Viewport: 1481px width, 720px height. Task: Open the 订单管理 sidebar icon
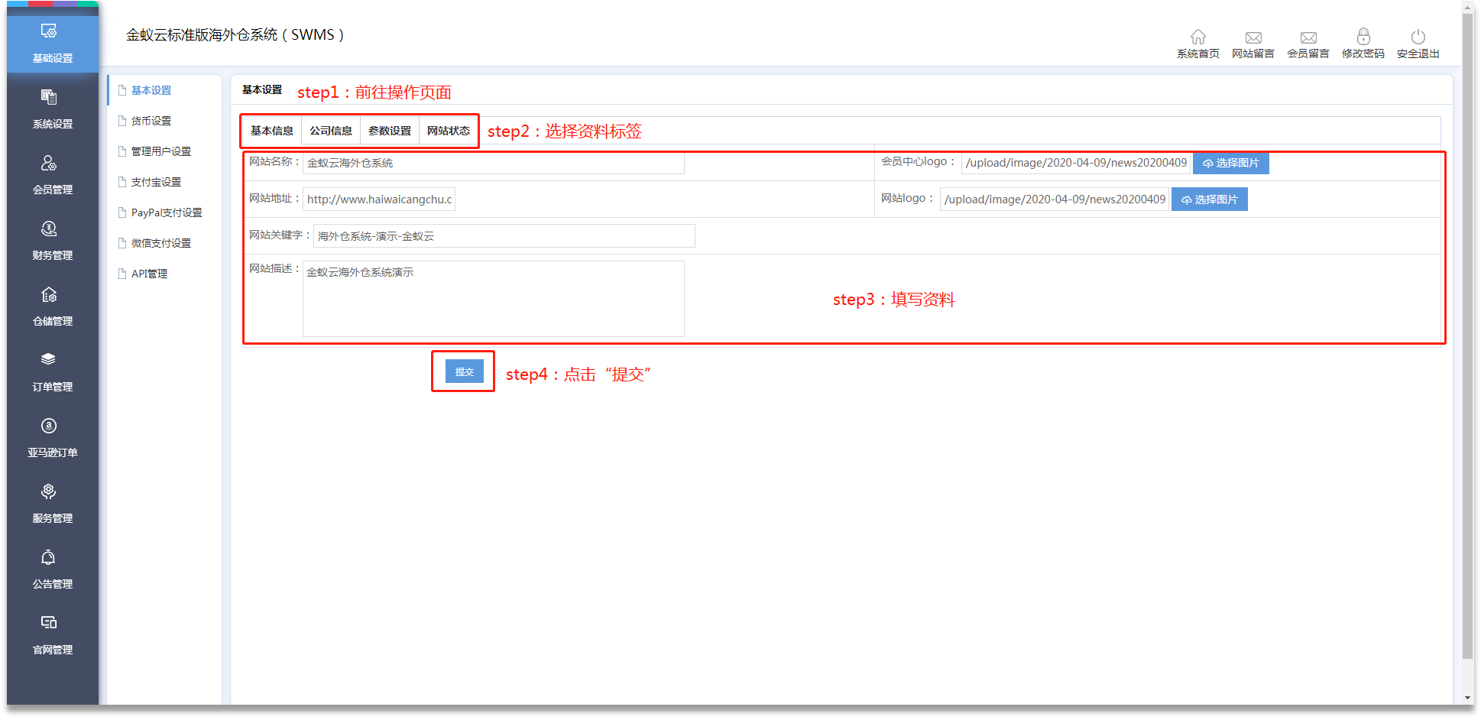(x=49, y=360)
